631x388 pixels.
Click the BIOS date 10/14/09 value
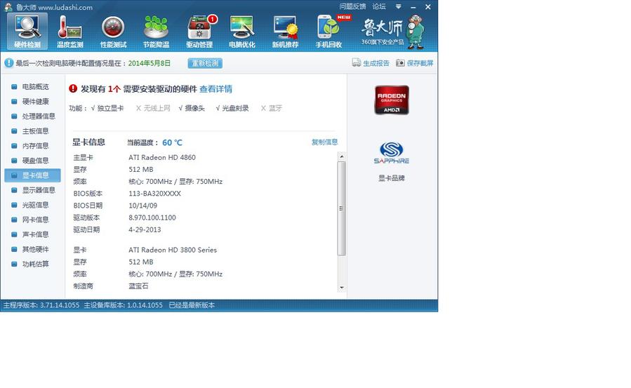click(143, 206)
